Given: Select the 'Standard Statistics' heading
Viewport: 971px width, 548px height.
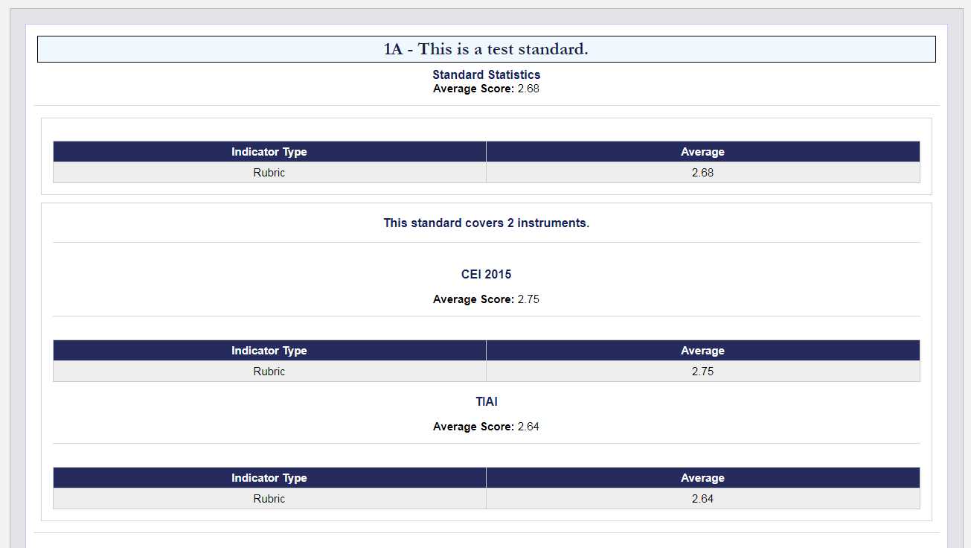Looking at the screenshot, I should coord(486,74).
